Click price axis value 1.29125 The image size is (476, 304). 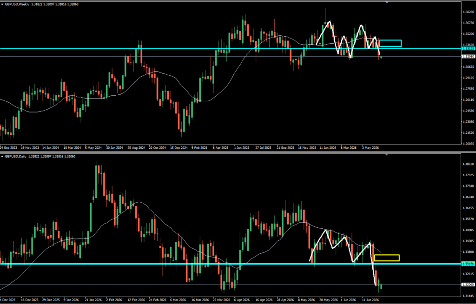(x=469, y=78)
